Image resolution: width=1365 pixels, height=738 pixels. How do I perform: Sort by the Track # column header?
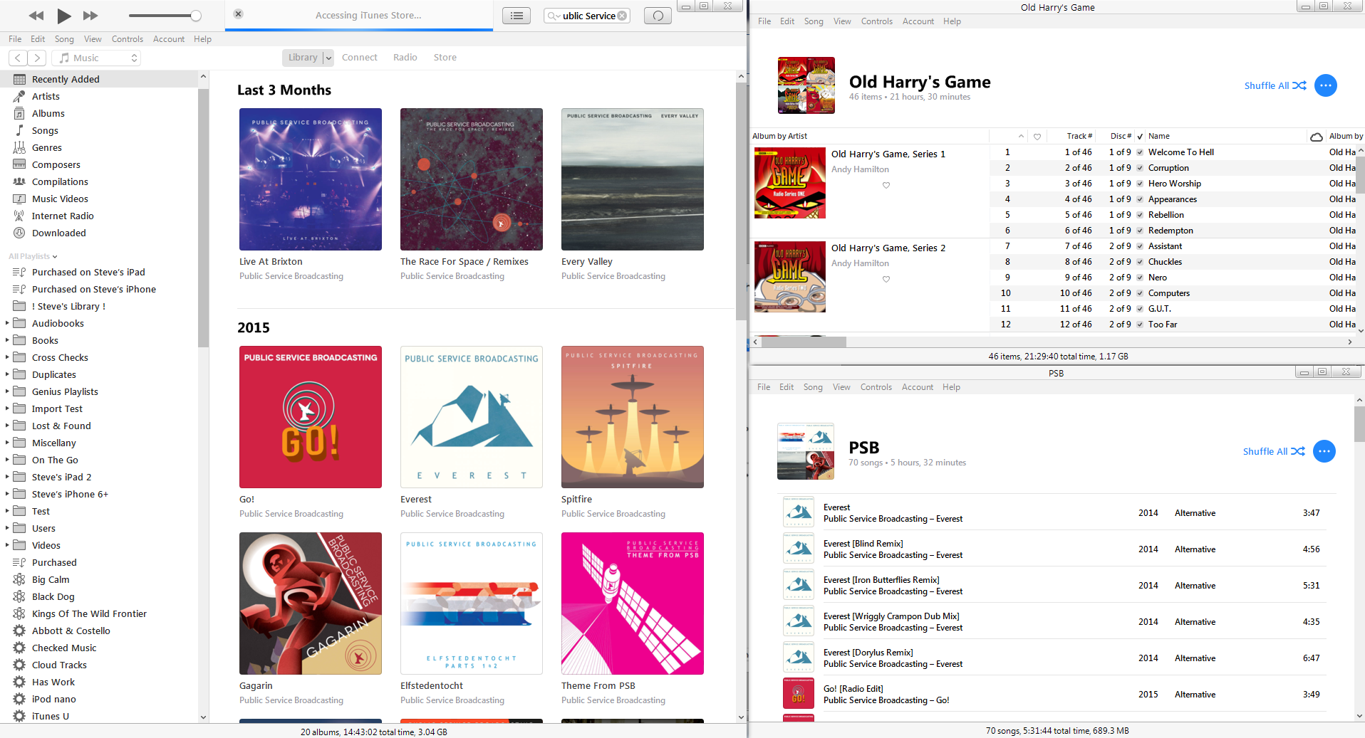tap(1079, 136)
